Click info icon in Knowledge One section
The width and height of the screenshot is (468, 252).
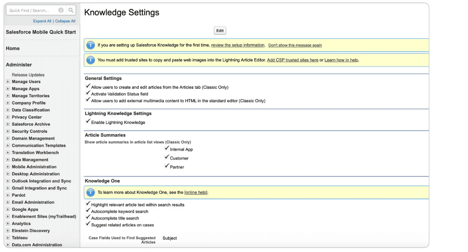[90, 192]
